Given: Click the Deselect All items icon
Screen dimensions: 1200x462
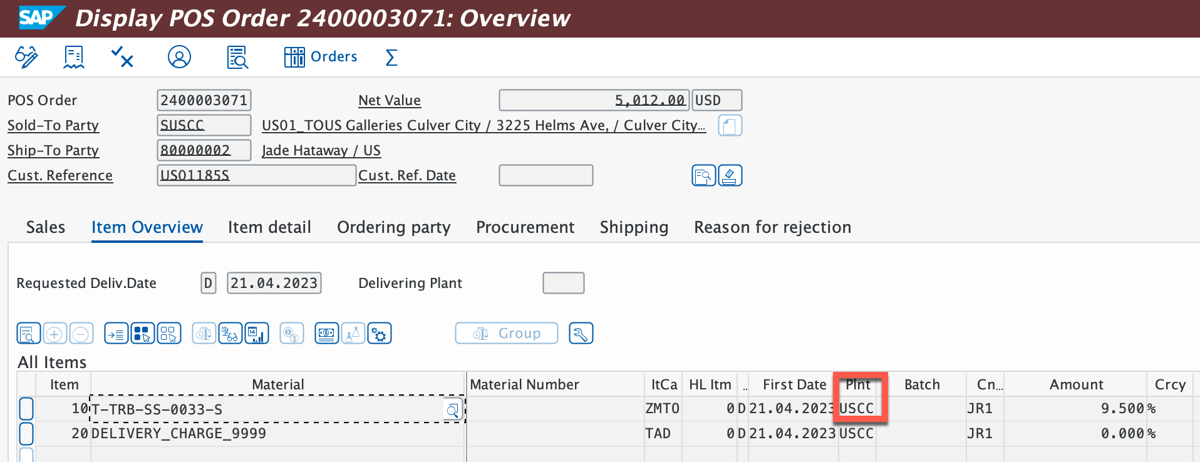Looking at the screenshot, I should click(169, 334).
